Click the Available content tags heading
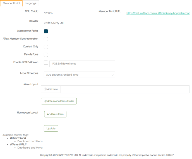192x159 pixels. click(16, 135)
